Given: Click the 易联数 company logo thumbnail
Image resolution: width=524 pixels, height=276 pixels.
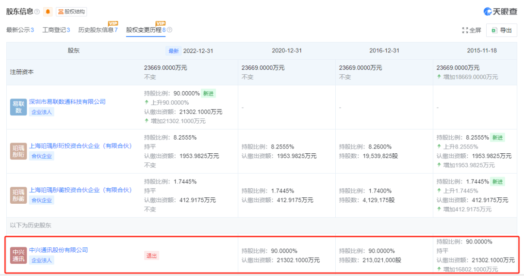Looking at the screenshot, I should (18, 107).
